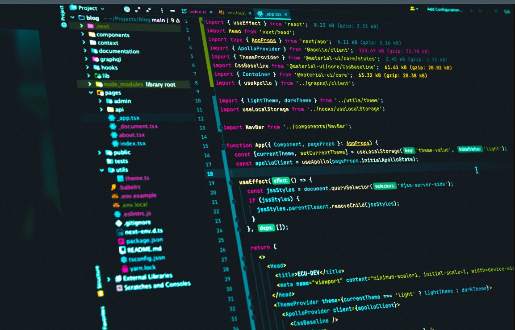
Task: Collapse the utils folder
Action: coord(102,170)
